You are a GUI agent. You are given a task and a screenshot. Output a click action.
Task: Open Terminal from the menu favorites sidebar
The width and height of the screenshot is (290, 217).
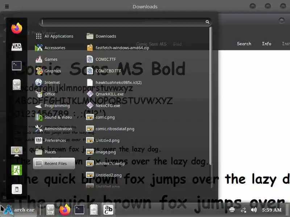[17, 66]
